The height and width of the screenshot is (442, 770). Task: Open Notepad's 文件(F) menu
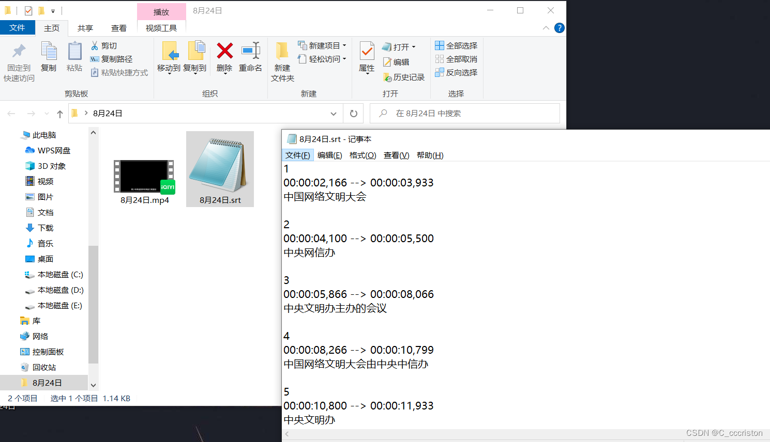tap(298, 155)
